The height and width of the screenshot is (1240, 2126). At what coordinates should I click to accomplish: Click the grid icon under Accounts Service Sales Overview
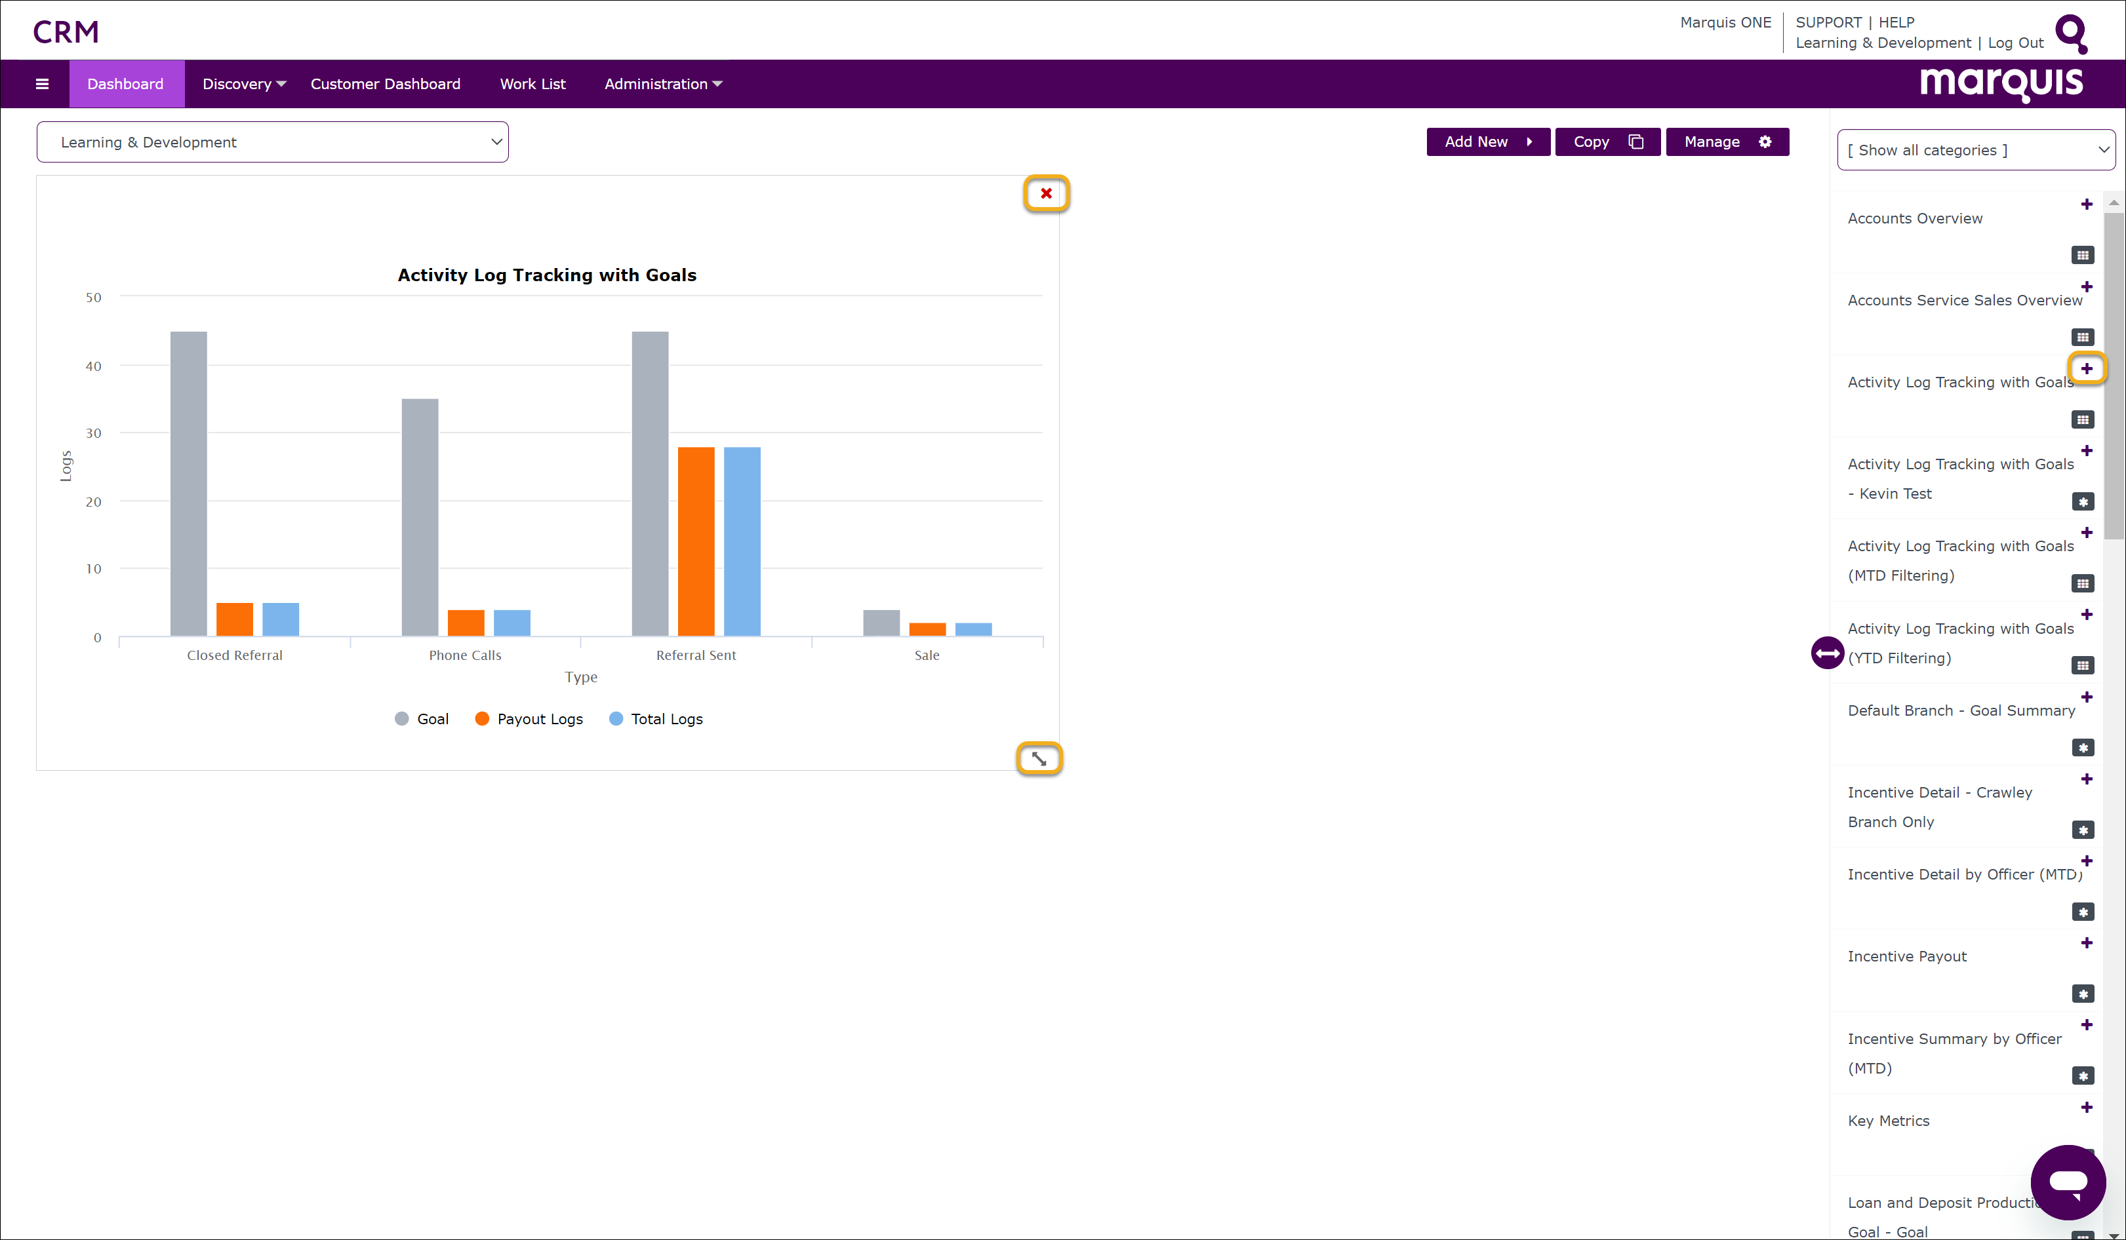pyautogui.click(x=2082, y=337)
